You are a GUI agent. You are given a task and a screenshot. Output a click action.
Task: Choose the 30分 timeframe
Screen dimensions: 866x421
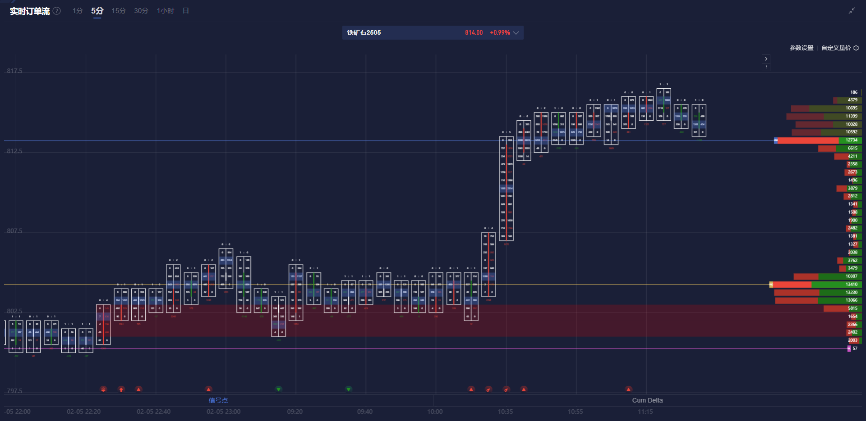141,11
